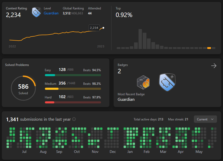Viewport: 223px width, 161px height.
Task: Click the Most Recent Badge Guardian text
Action: 126,99
